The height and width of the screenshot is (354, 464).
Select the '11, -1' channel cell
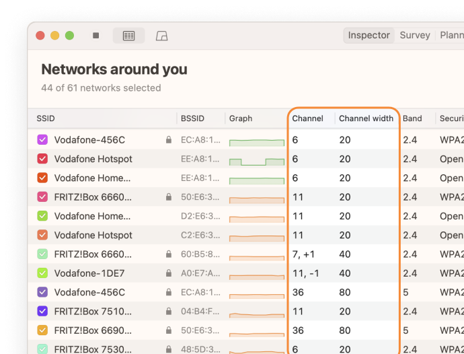coord(306,273)
